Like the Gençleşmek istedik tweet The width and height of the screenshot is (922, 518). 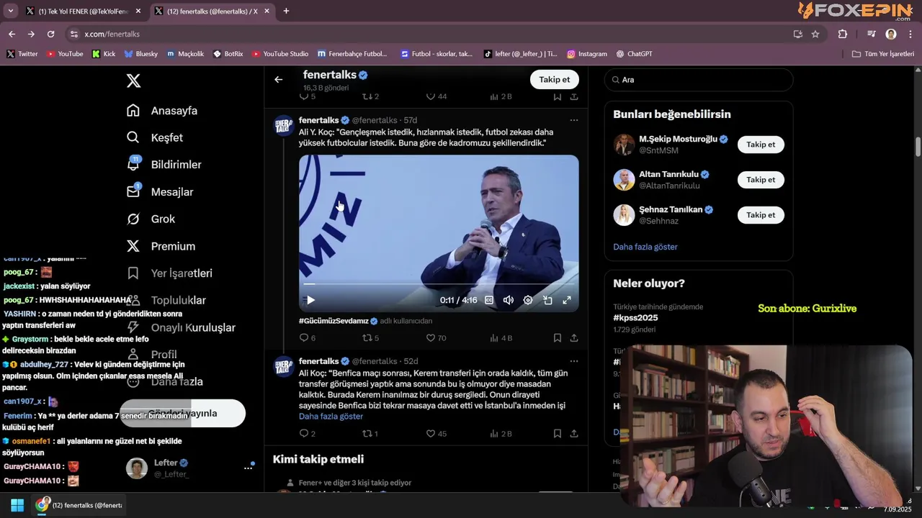click(x=437, y=337)
